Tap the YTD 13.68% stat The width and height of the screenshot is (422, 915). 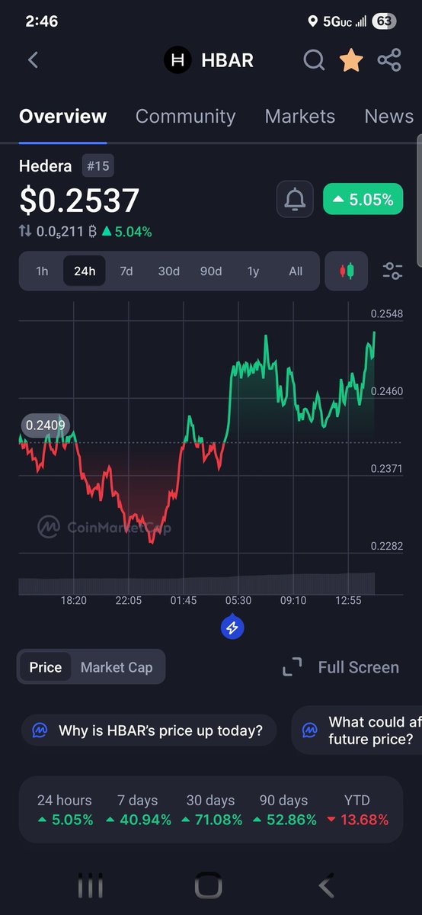[x=357, y=810]
